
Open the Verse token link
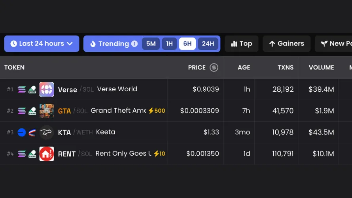pos(68,90)
